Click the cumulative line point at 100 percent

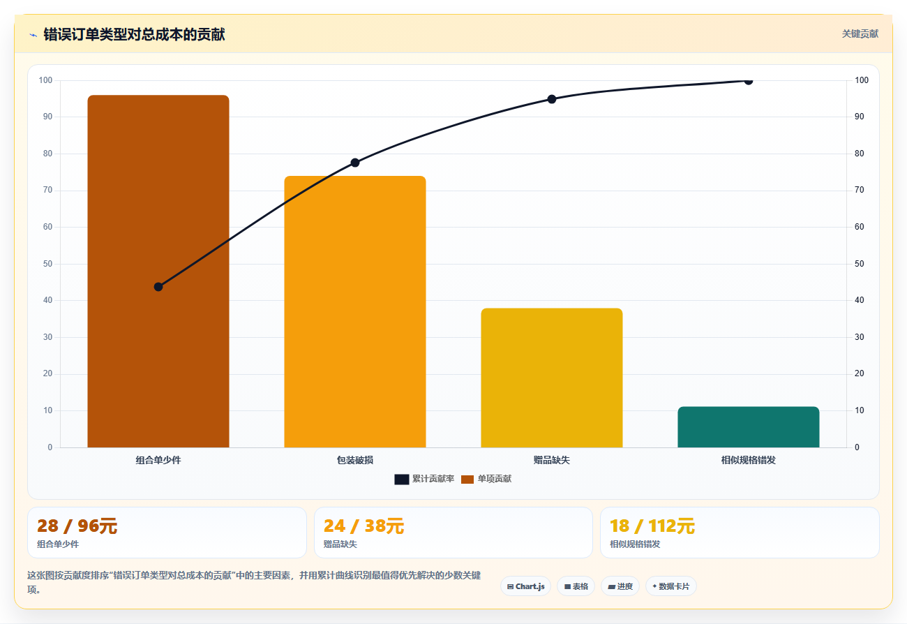tap(749, 80)
